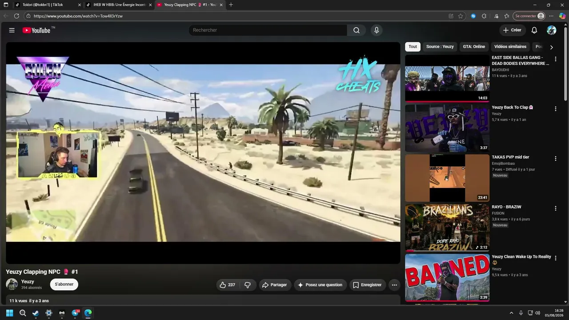Open the taskbar volume control
The width and height of the screenshot is (569, 320).
(537, 313)
